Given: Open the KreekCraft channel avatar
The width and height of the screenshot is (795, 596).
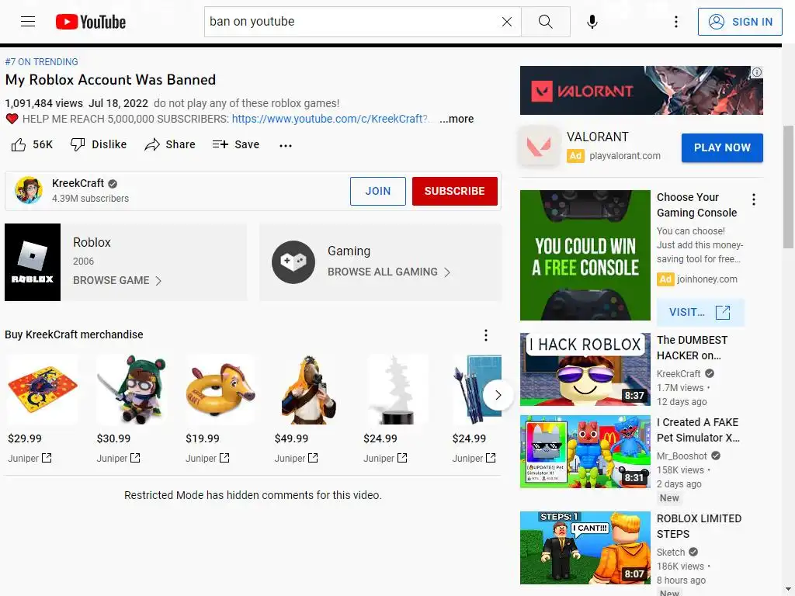Looking at the screenshot, I should point(29,191).
